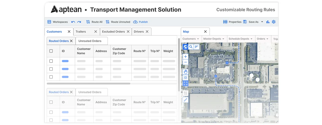This screenshot has height=125, width=322.
Task: Click the Save As button
Action: point(251,22)
